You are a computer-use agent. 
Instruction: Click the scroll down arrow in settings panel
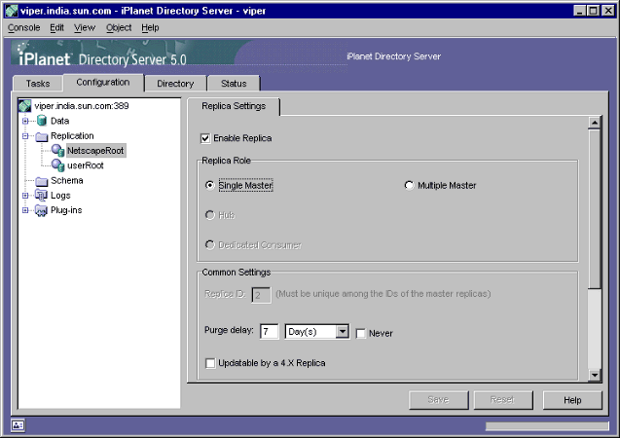pyautogui.click(x=595, y=375)
